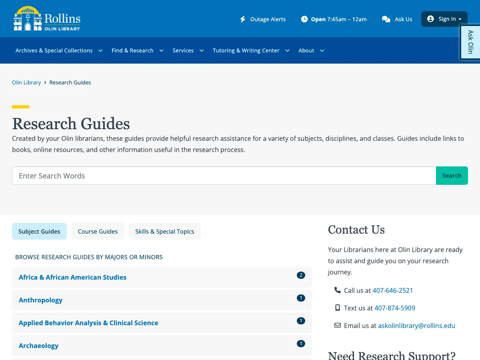Image resolution: width=480 pixels, height=360 pixels.
Task: Open the Services menu
Action: [x=183, y=50]
